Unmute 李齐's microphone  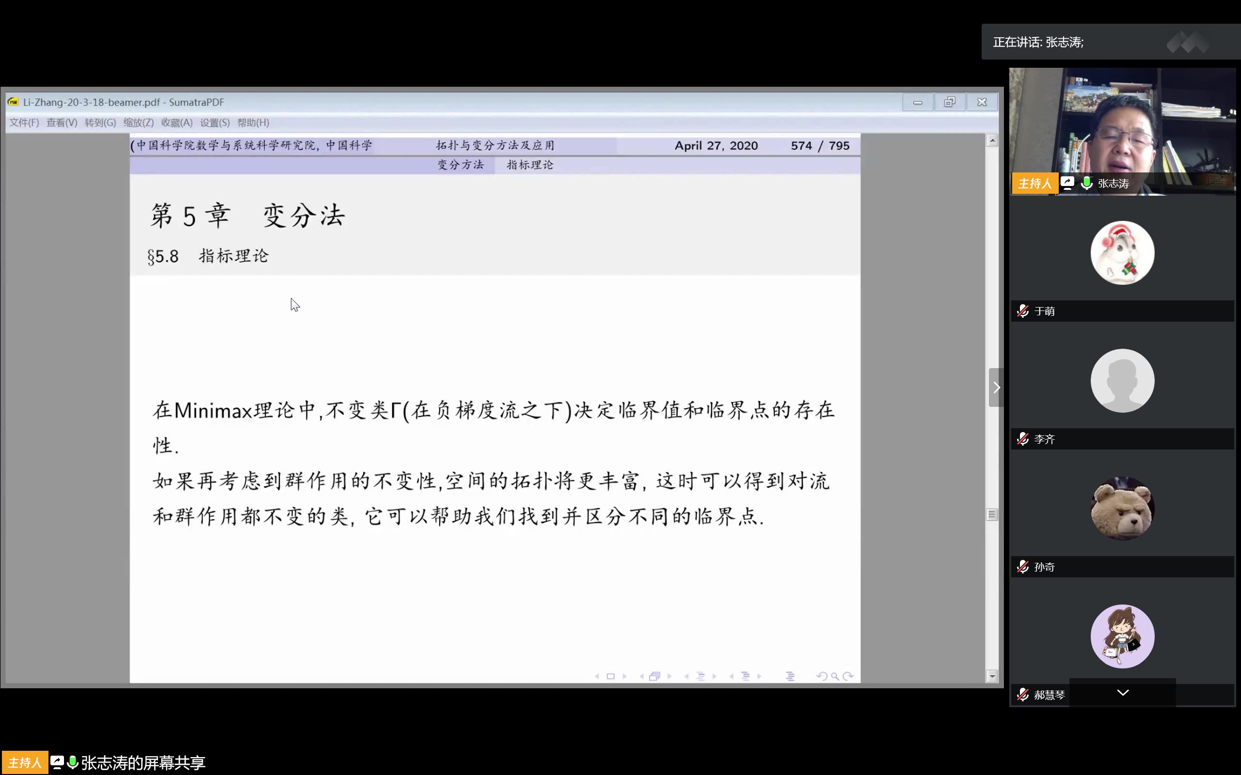point(1023,439)
